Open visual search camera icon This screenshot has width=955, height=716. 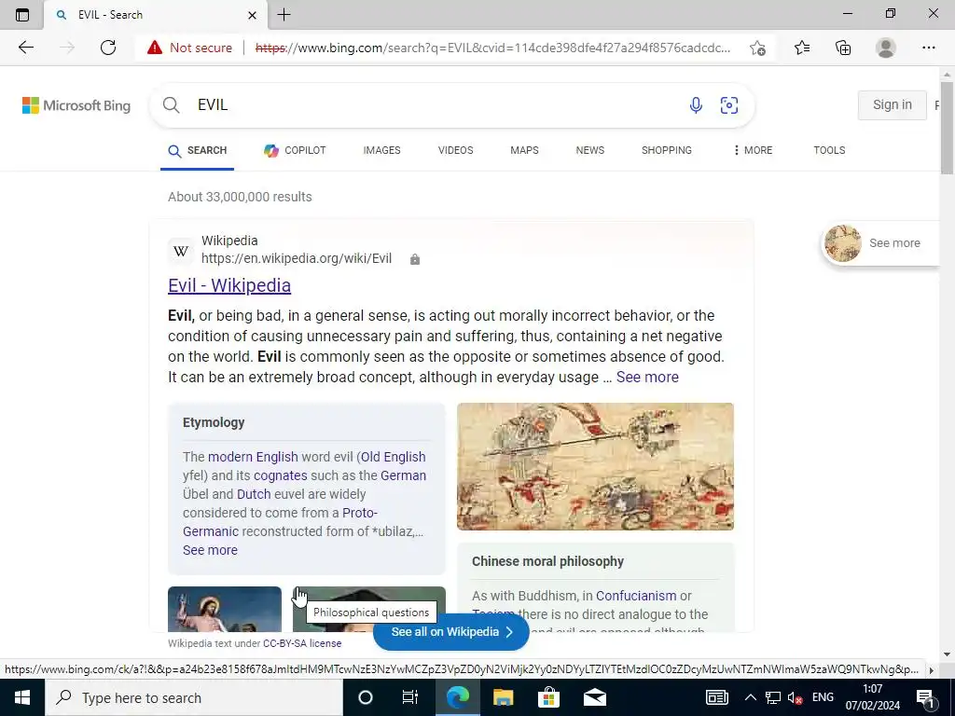729,104
